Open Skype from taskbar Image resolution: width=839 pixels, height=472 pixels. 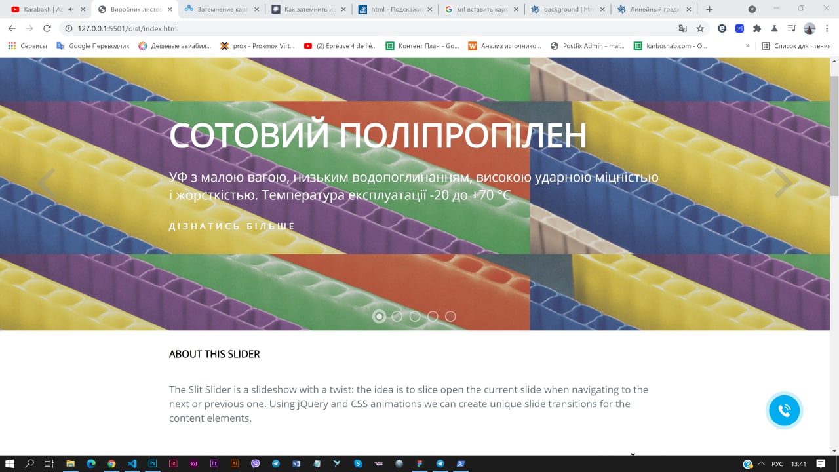pos(358,463)
